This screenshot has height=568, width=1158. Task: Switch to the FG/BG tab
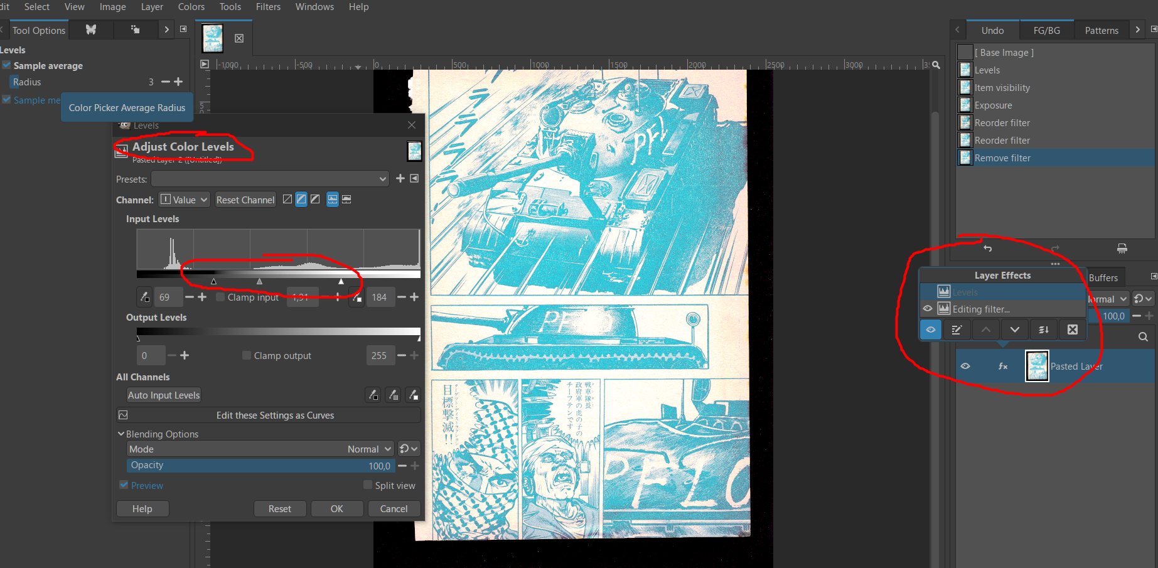tap(1047, 30)
